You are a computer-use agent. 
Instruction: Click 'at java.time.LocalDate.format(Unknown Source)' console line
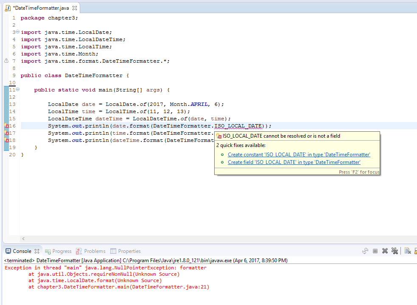point(95,280)
